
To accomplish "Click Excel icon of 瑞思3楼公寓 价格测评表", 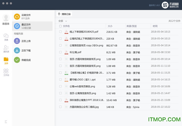I will pos(66,73).
